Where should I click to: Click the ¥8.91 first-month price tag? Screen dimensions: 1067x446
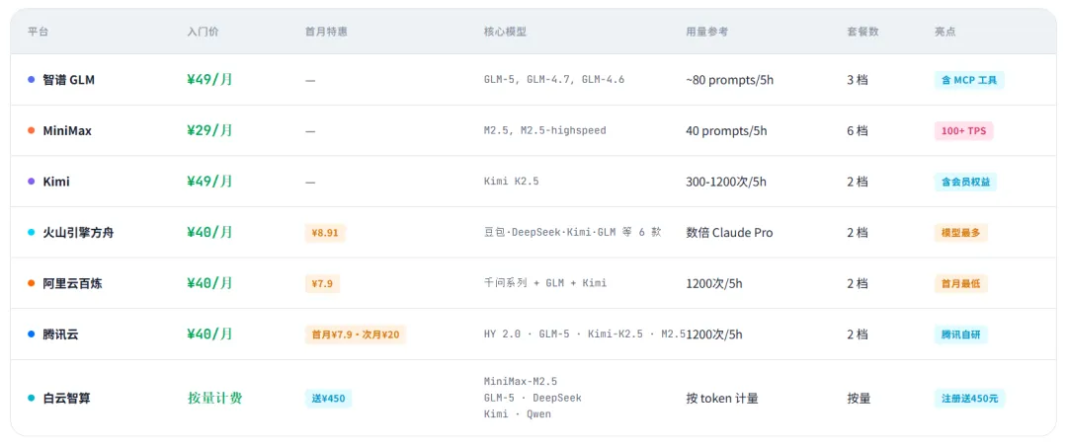(325, 233)
